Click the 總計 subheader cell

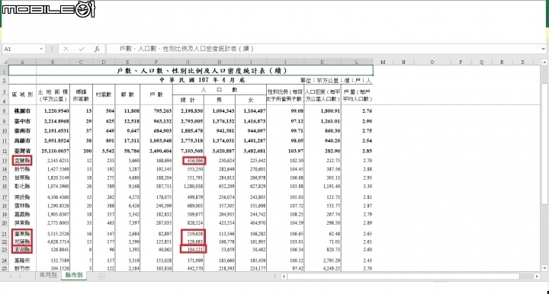188,100
